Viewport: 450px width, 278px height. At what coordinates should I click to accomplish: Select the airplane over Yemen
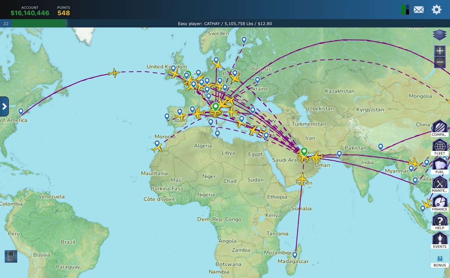[302, 180]
